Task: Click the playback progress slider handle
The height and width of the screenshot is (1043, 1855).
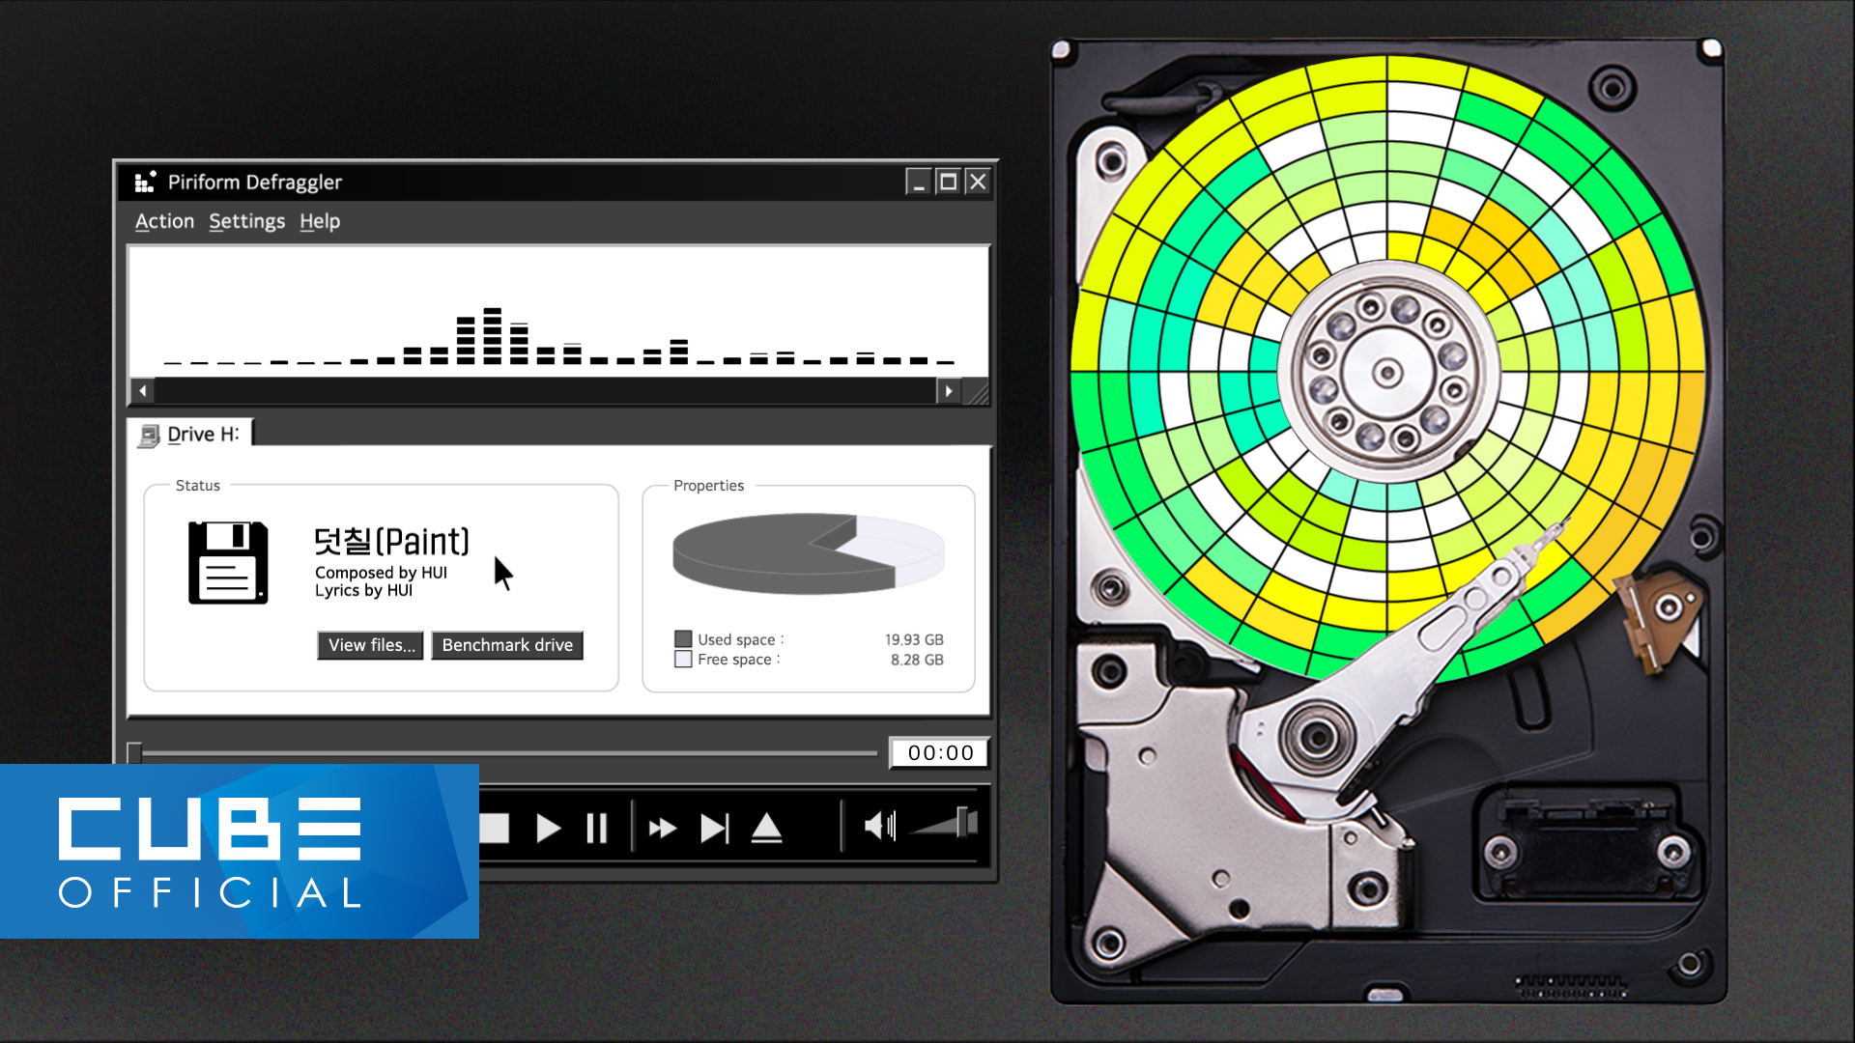Action: click(134, 752)
